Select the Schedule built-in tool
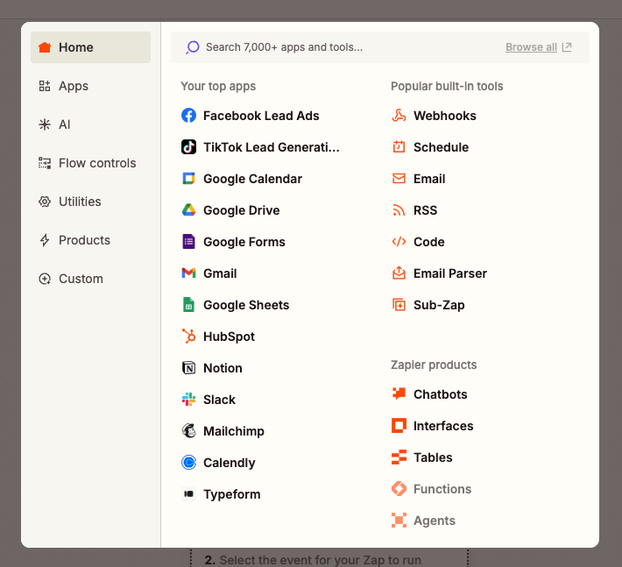The image size is (622, 567). pyautogui.click(x=441, y=147)
